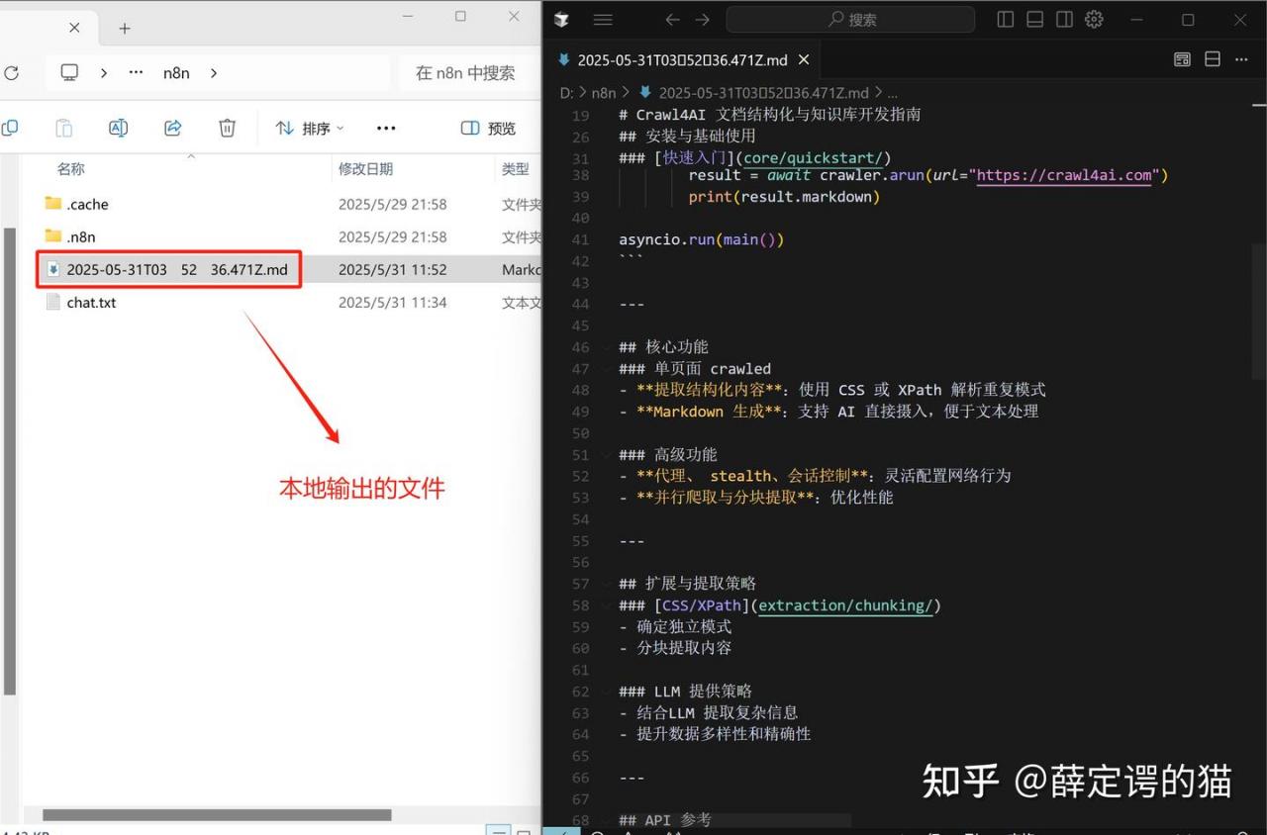This screenshot has height=835, width=1267.
Task: Toggle the primary sidebar layout icon
Action: click(1006, 19)
